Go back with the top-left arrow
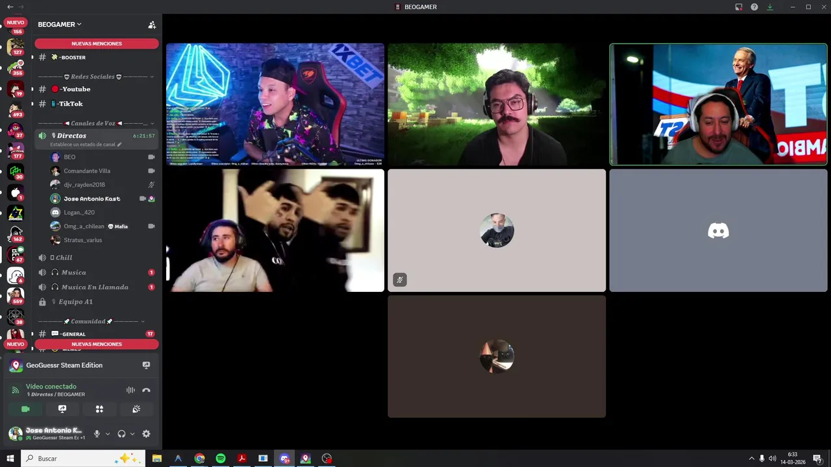Image resolution: width=831 pixels, height=467 pixels. 10,6
